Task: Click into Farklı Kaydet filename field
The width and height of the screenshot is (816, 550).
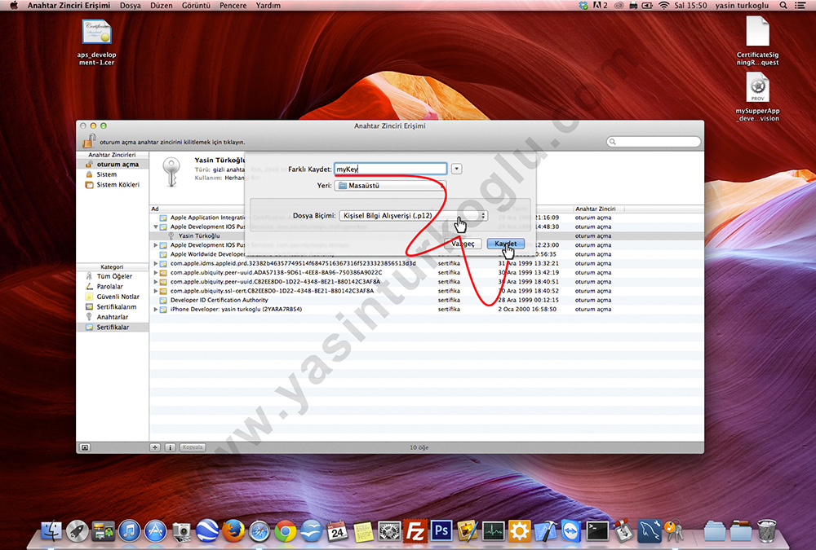Action: pyautogui.click(x=390, y=169)
